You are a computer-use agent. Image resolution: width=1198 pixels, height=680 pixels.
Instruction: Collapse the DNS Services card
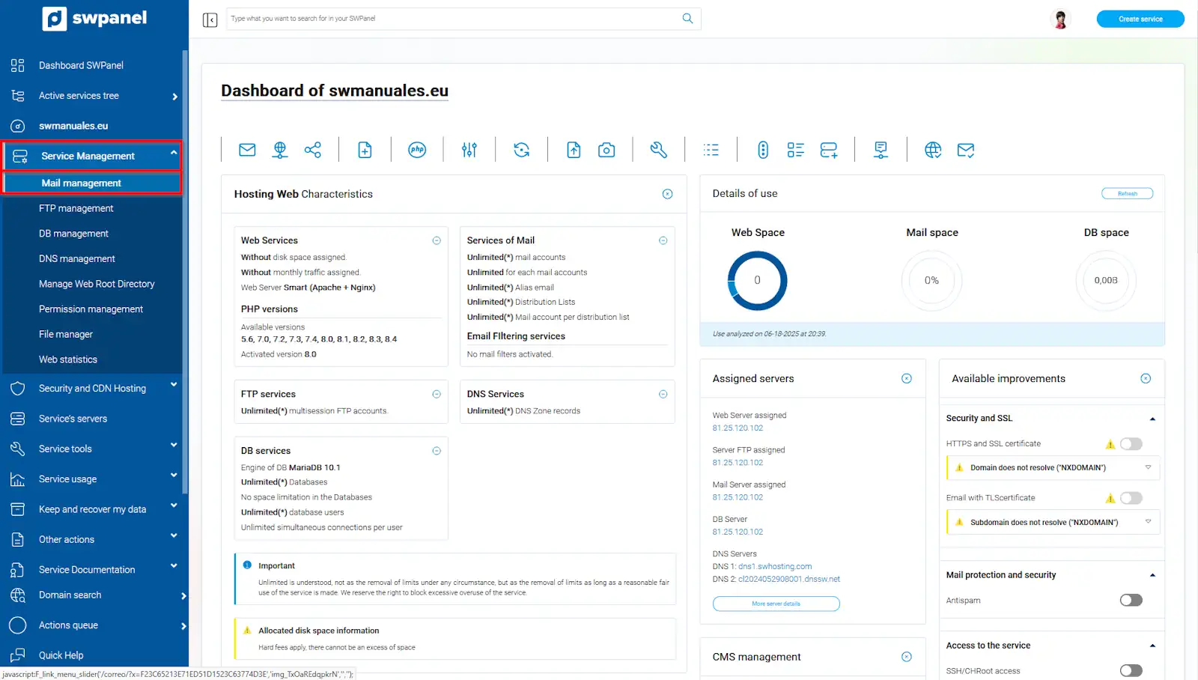click(663, 394)
